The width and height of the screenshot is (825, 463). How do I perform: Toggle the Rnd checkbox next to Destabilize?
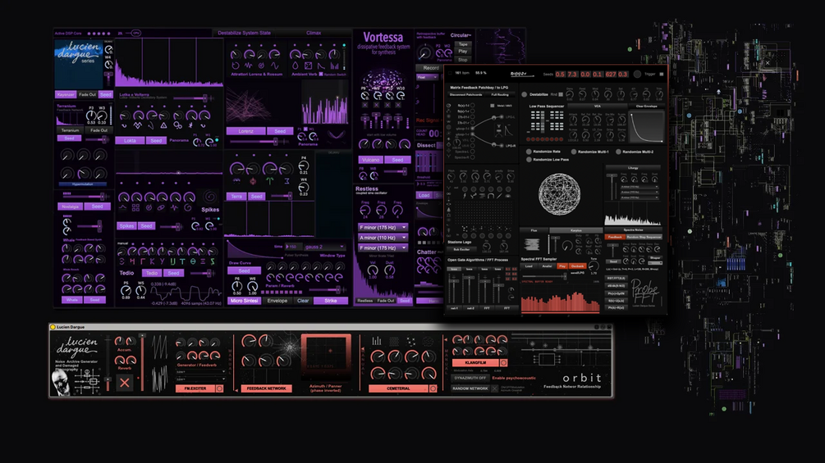[561, 94]
